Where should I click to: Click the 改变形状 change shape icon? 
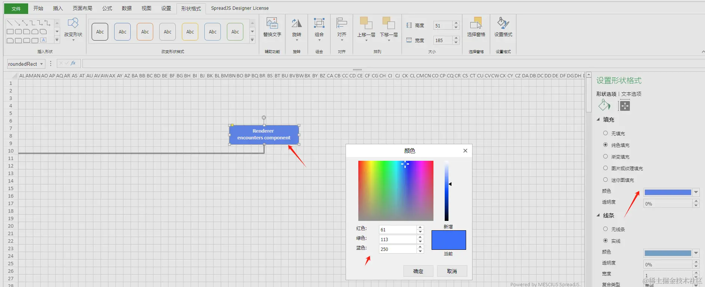[73, 23]
